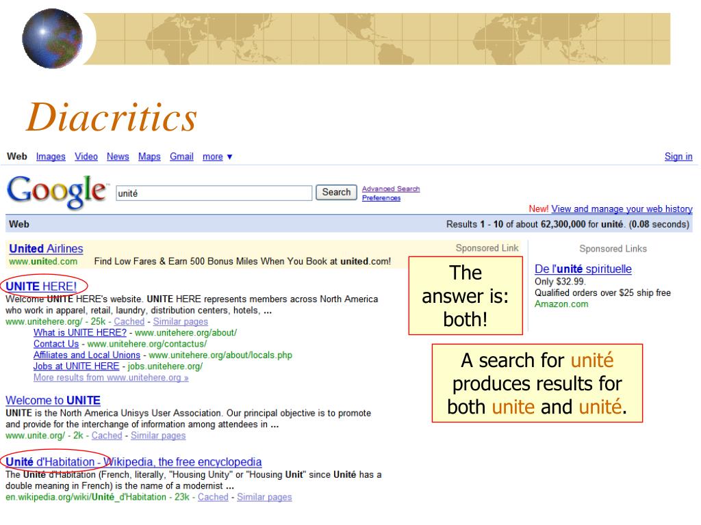Open Cached link for the Wikipedia result

[213, 497]
